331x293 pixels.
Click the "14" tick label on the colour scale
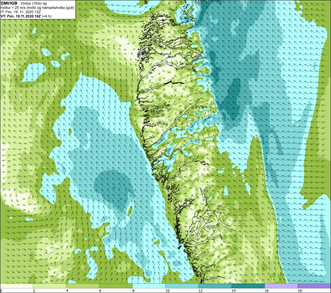(x=233, y=291)
